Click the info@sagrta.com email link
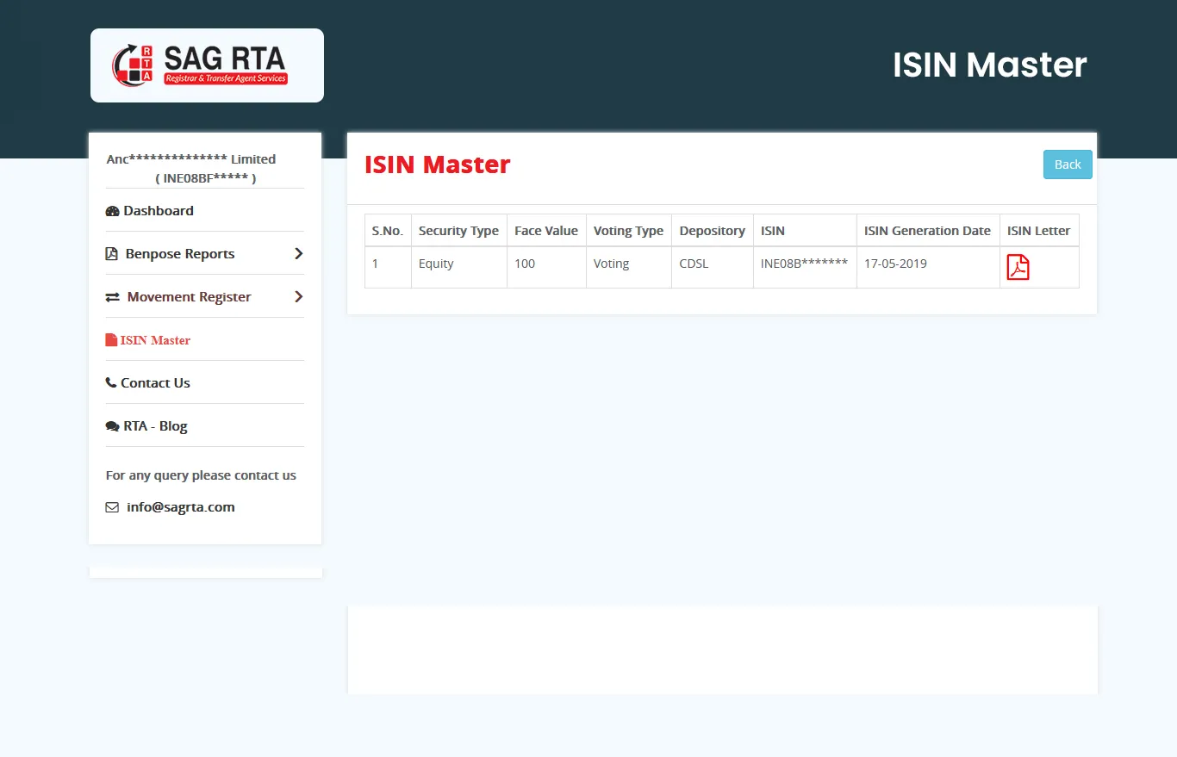The image size is (1177, 757). coord(180,507)
